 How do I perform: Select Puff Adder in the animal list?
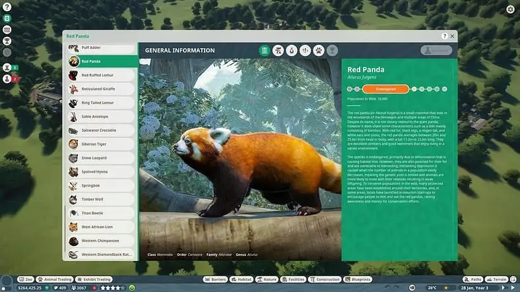[x=101, y=48]
